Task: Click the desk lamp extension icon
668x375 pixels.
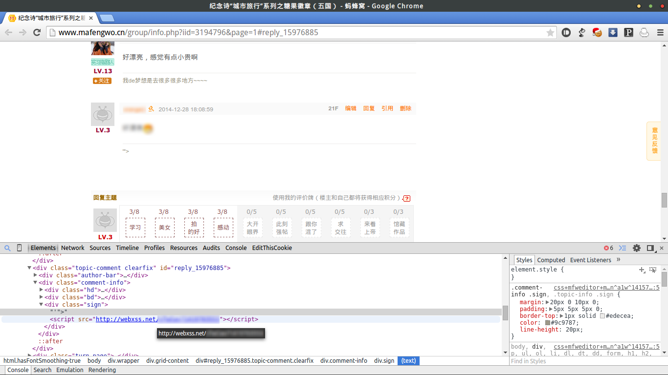Action: point(582,33)
